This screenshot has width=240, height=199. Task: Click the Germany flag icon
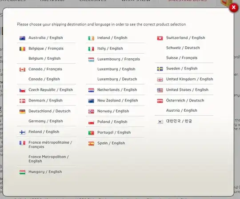click(x=22, y=111)
